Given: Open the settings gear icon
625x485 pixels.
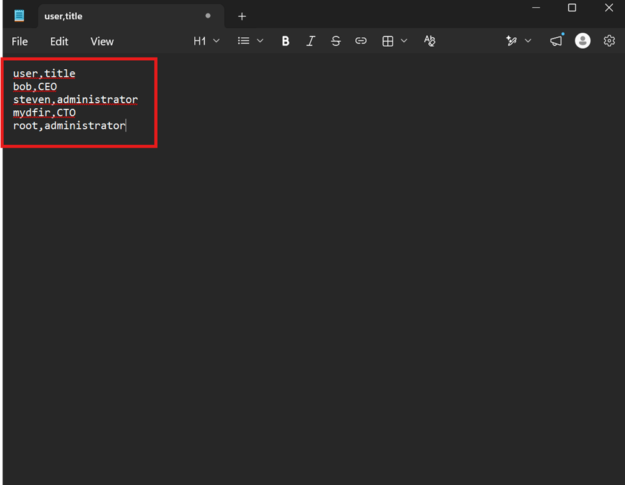Looking at the screenshot, I should 609,40.
